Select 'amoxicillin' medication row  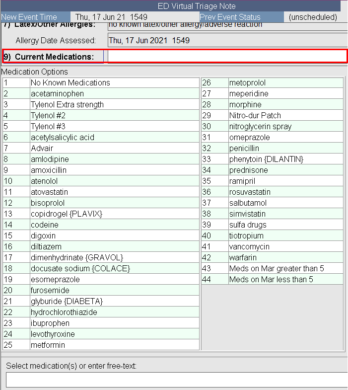pos(101,170)
